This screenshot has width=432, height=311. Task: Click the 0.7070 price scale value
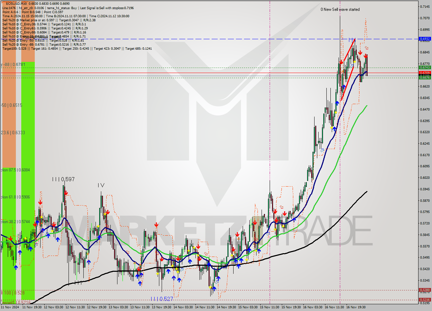click(x=425, y=18)
